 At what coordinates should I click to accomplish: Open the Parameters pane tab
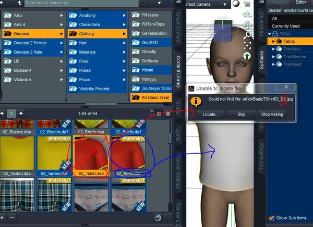click(x=261, y=24)
